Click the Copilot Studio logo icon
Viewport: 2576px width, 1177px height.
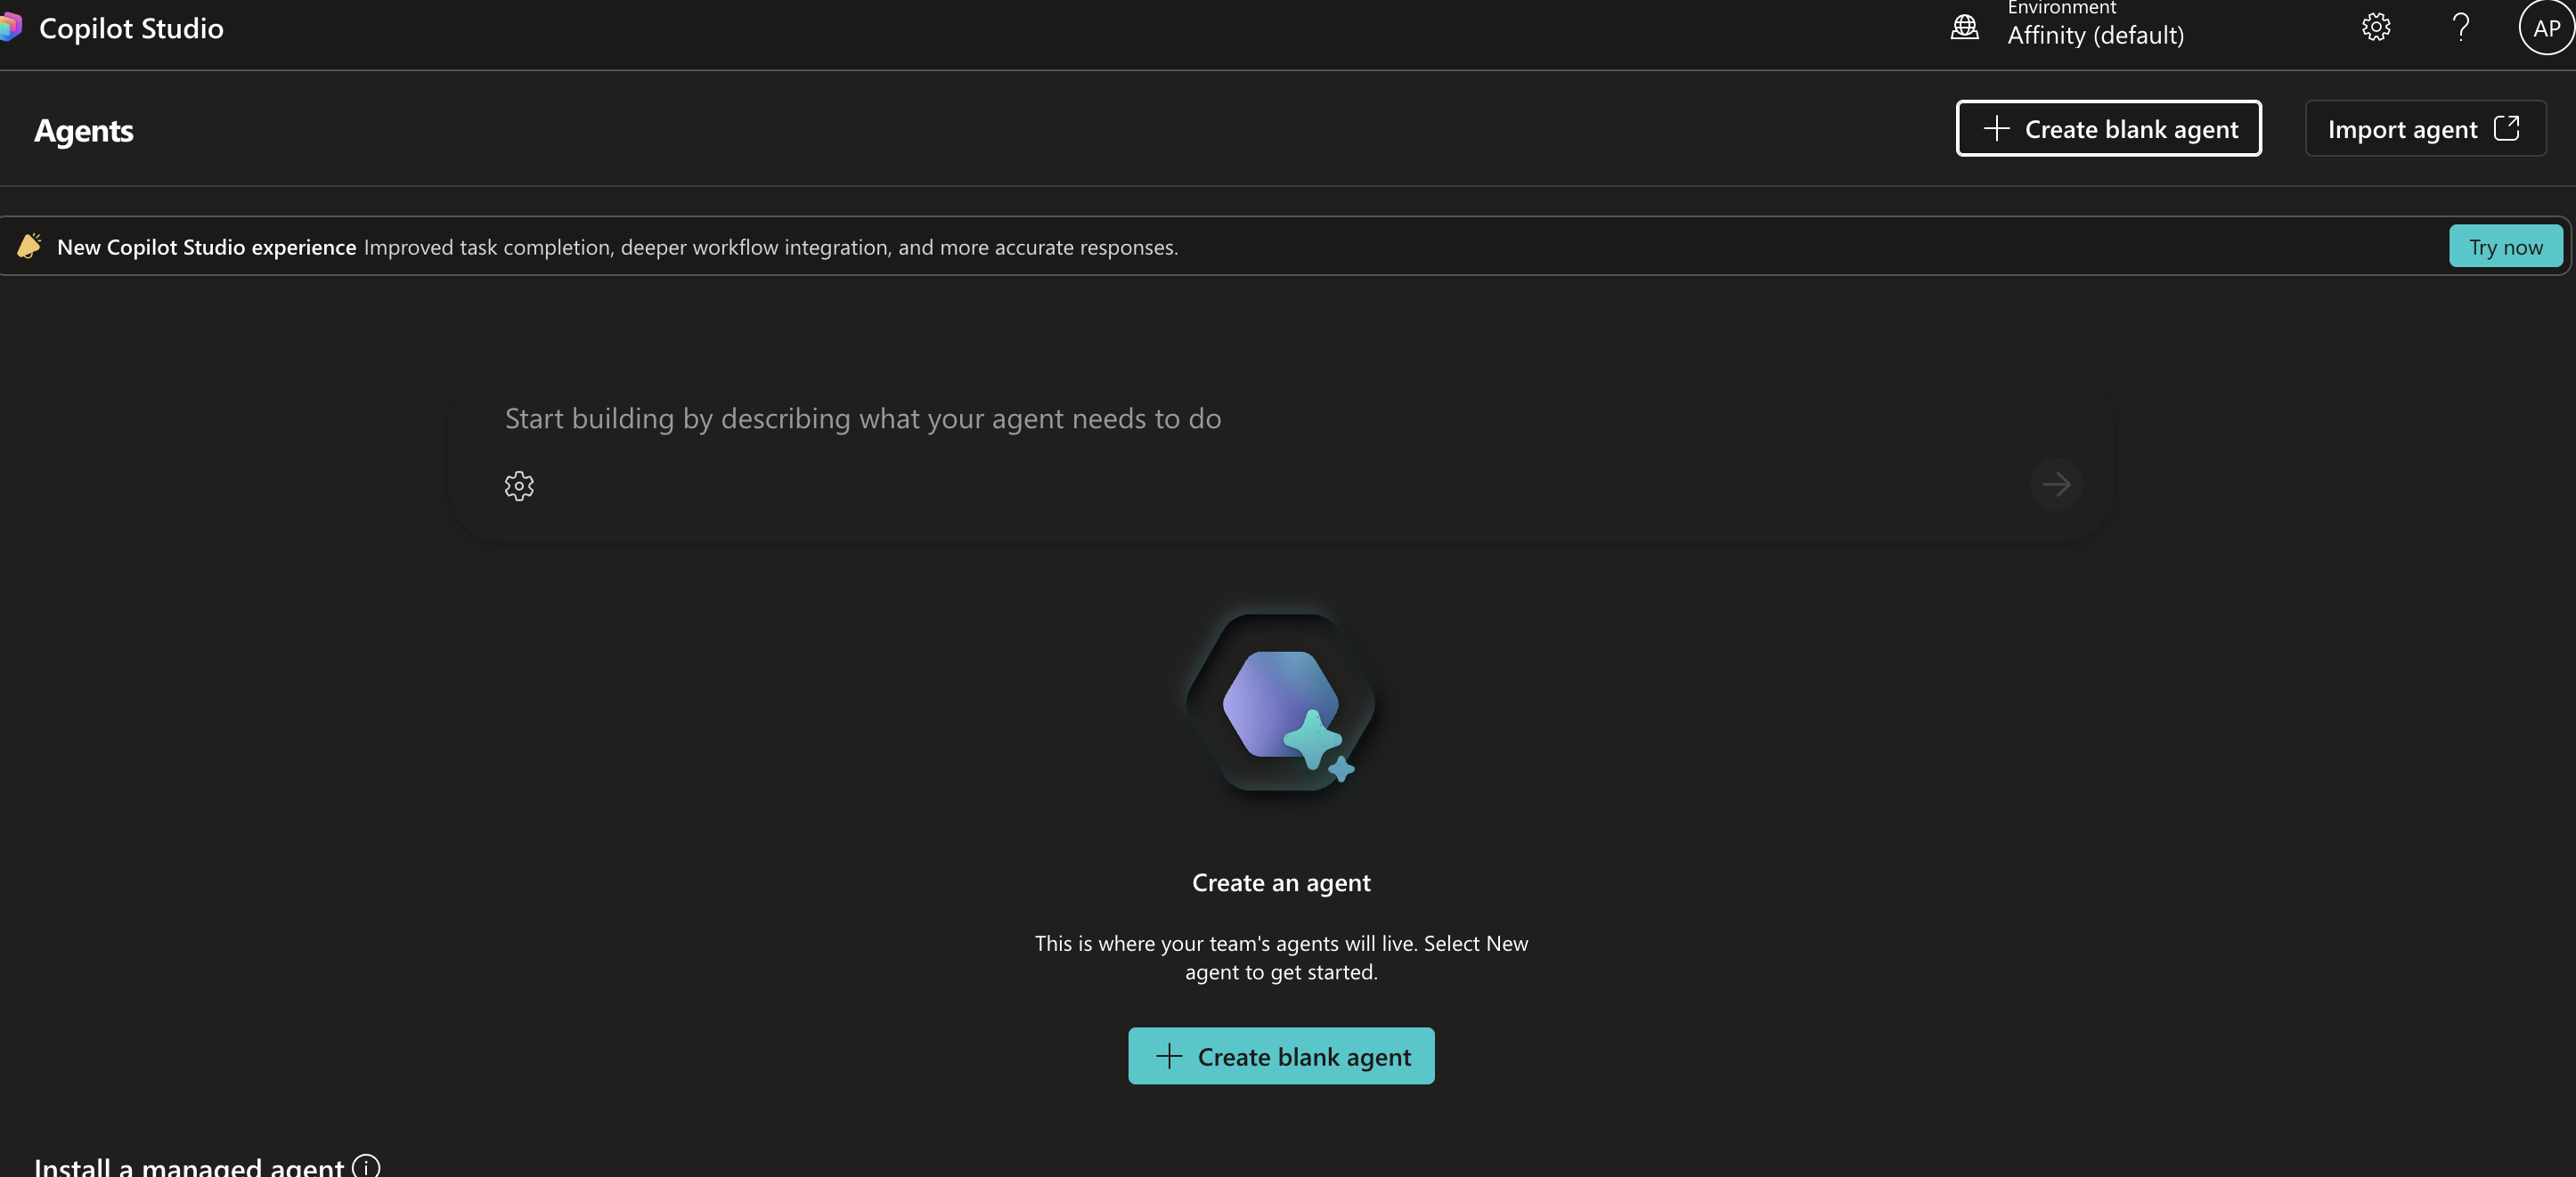coord(10,27)
